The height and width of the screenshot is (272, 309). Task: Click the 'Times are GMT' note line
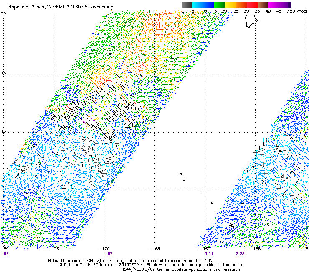(130, 261)
